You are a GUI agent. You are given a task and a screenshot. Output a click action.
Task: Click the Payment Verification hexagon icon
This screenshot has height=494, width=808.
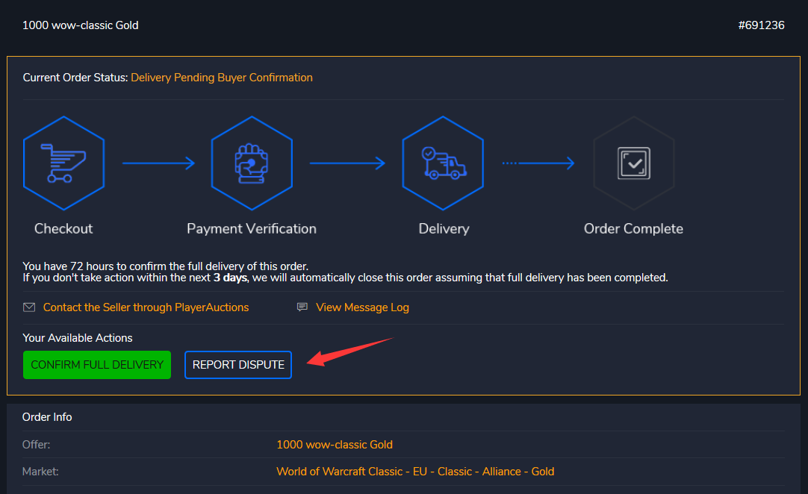click(252, 163)
